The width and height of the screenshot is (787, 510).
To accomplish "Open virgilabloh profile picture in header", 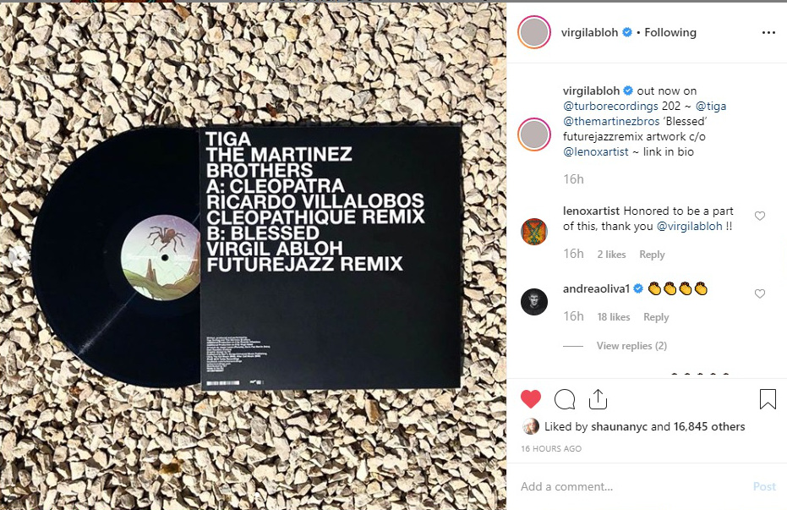I will 534,33.
